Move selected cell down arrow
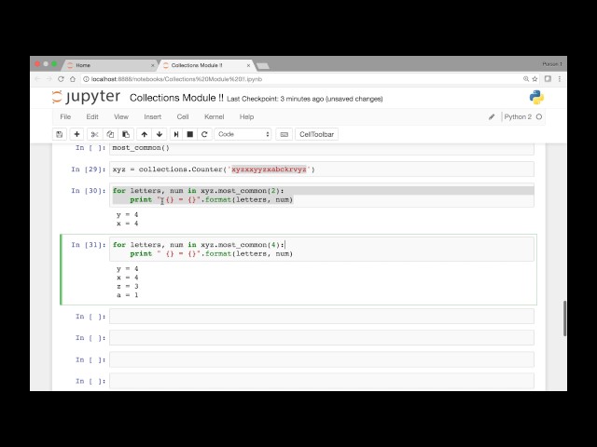 tap(160, 134)
